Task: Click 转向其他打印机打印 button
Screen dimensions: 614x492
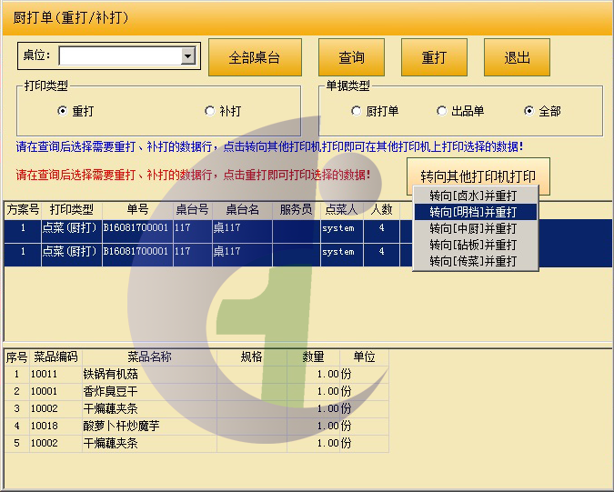Action: click(x=478, y=176)
